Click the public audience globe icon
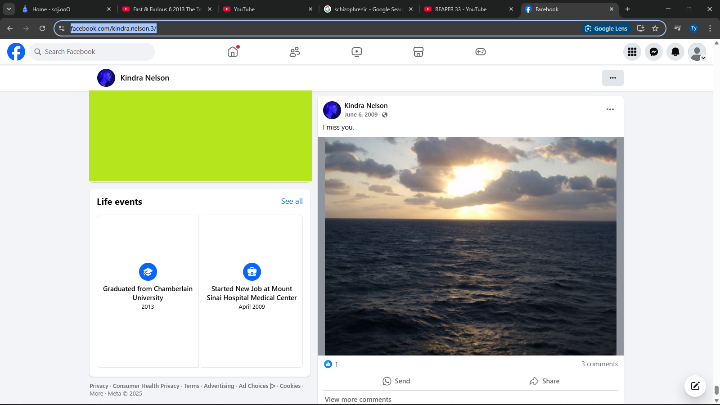 pos(385,115)
